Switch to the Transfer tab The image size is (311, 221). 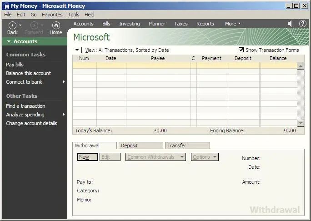click(x=187, y=146)
